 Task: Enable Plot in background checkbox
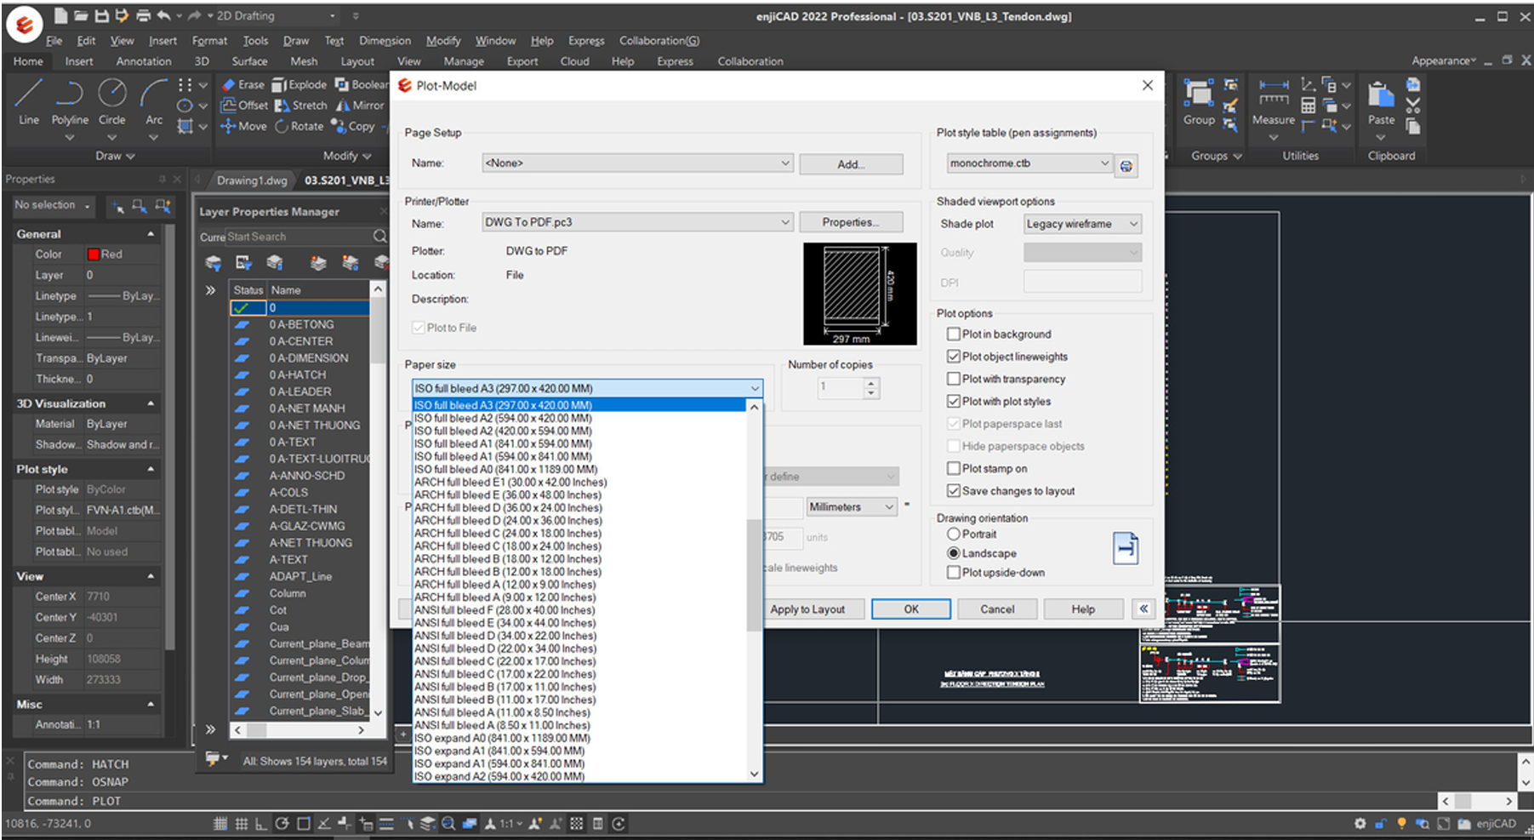[954, 334]
